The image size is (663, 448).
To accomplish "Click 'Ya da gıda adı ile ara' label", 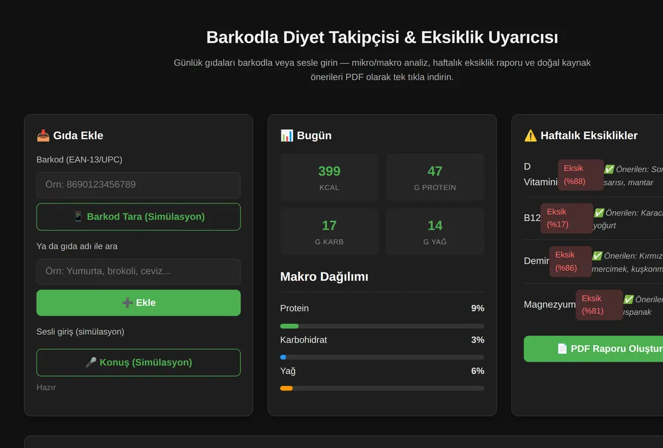I will click(77, 246).
